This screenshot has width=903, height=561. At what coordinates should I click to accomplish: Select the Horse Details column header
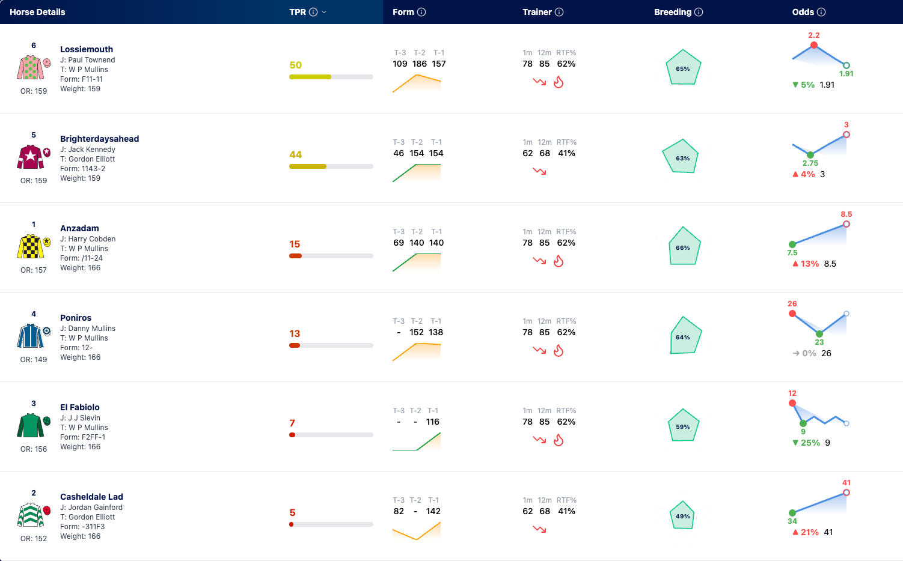(37, 12)
